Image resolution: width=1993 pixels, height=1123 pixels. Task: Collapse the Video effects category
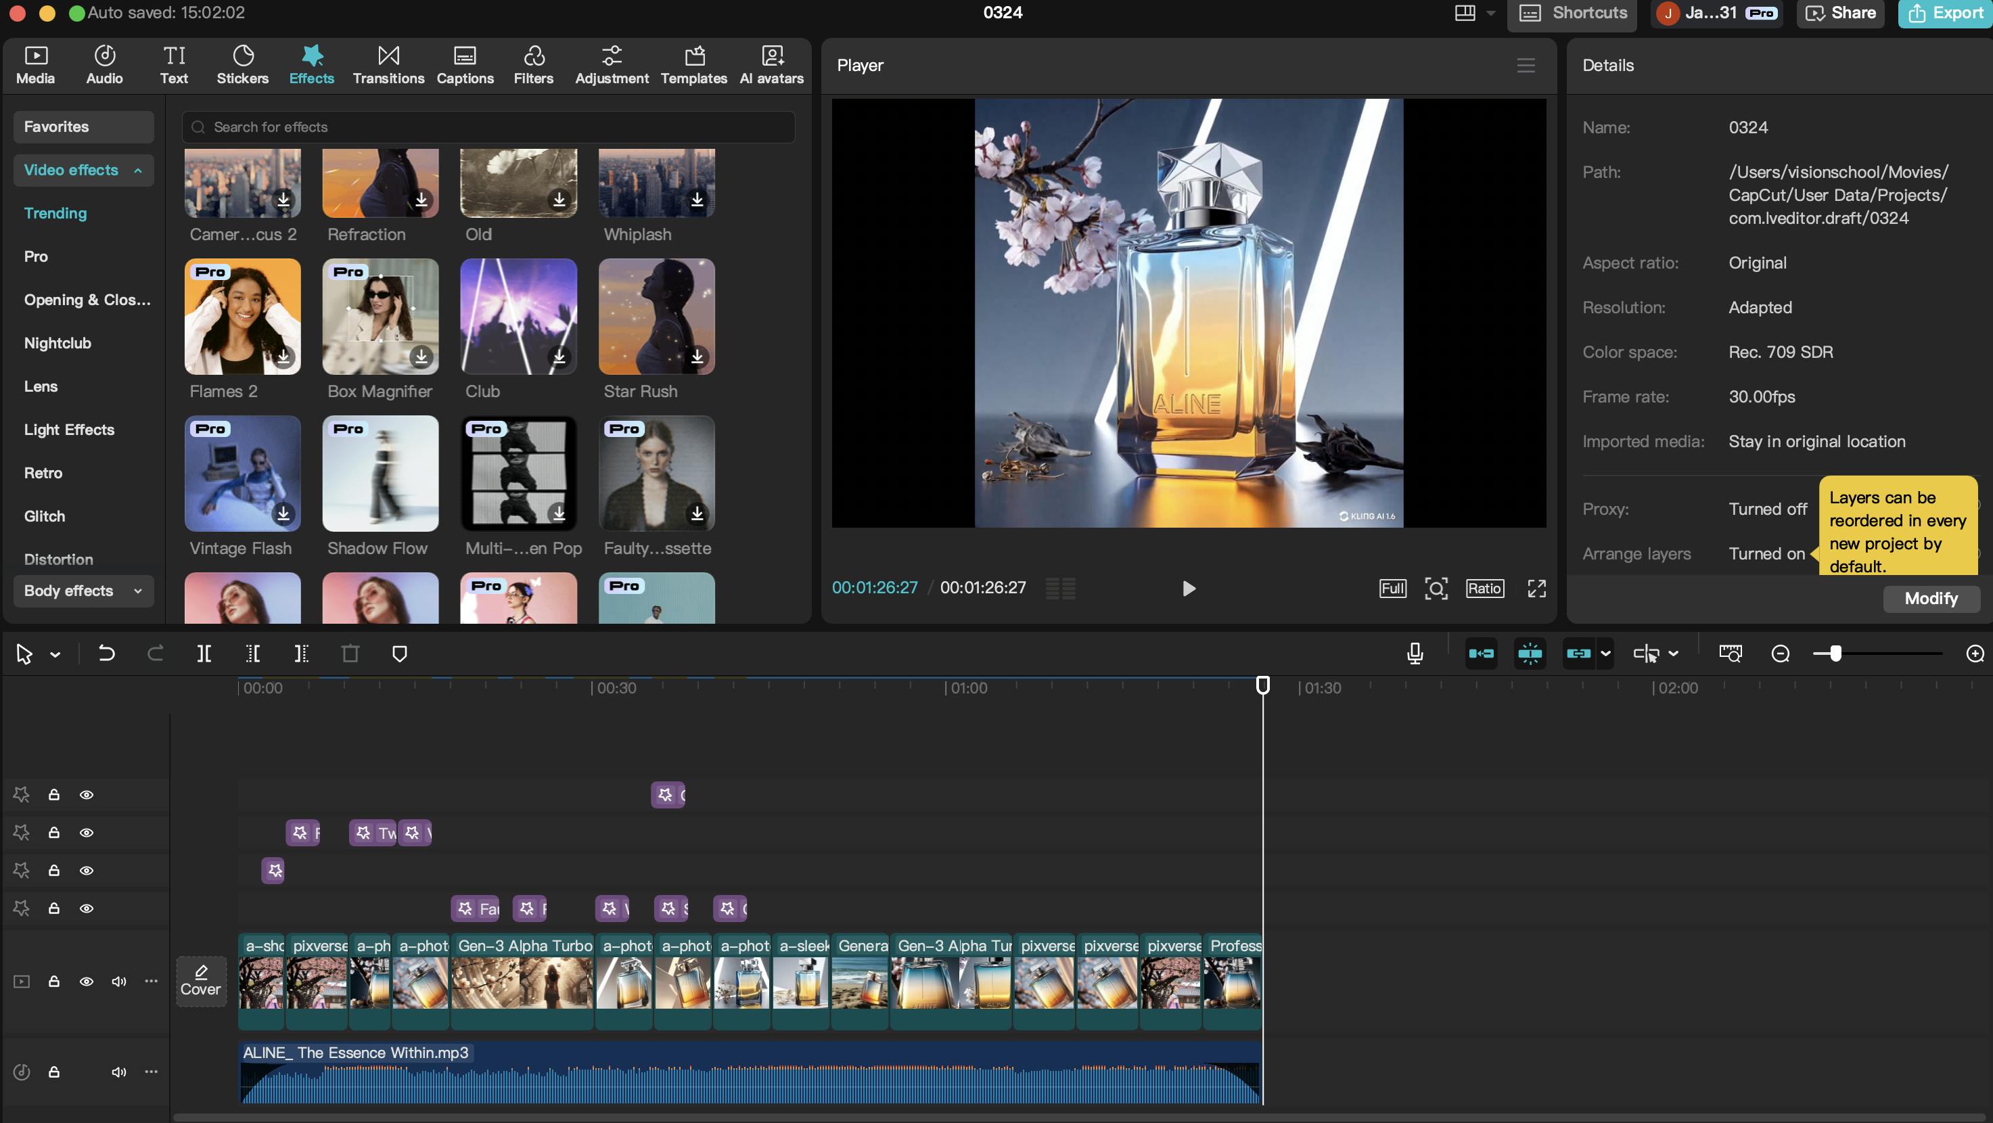pos(84,170)
